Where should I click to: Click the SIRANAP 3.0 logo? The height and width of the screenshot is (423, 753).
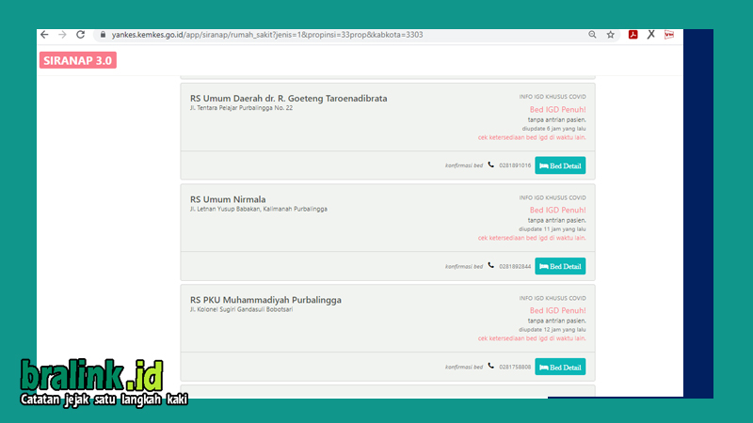78,60
